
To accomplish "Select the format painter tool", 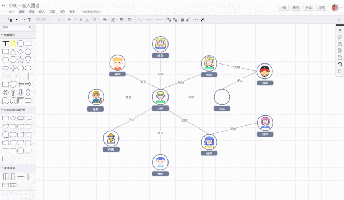I will (x=30, y=20).
